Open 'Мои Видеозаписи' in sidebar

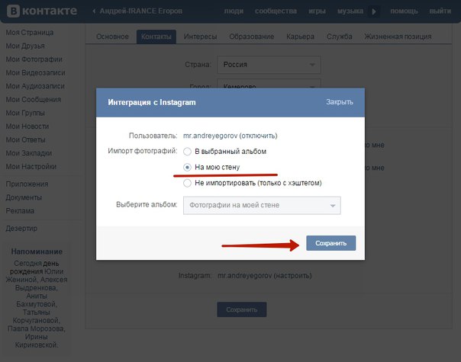pos(36,72)
